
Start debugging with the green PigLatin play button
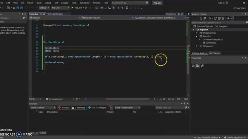pyautogui.click(x=72, y=8)
